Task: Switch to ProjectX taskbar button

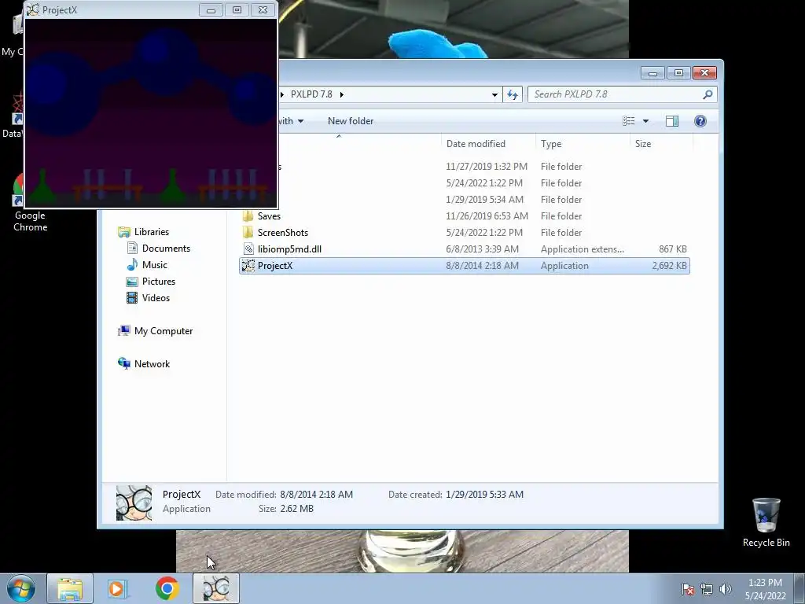Action: pyautogui.click(x=216, y=588)
